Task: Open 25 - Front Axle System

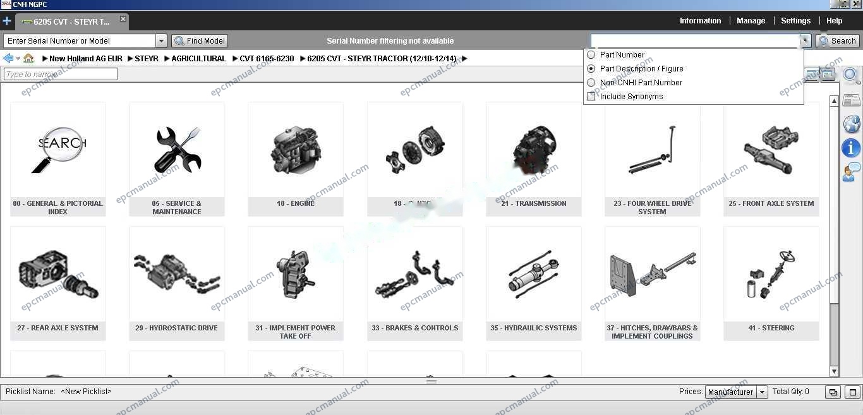Action: 771,159
